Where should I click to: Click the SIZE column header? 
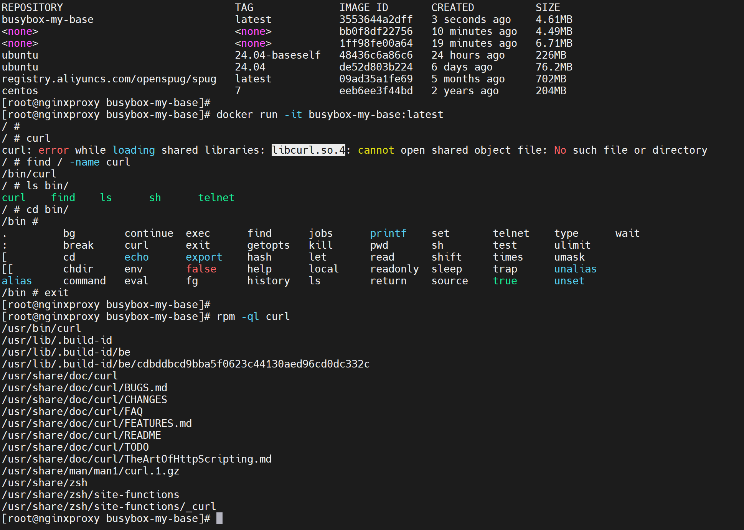(548, 7)
